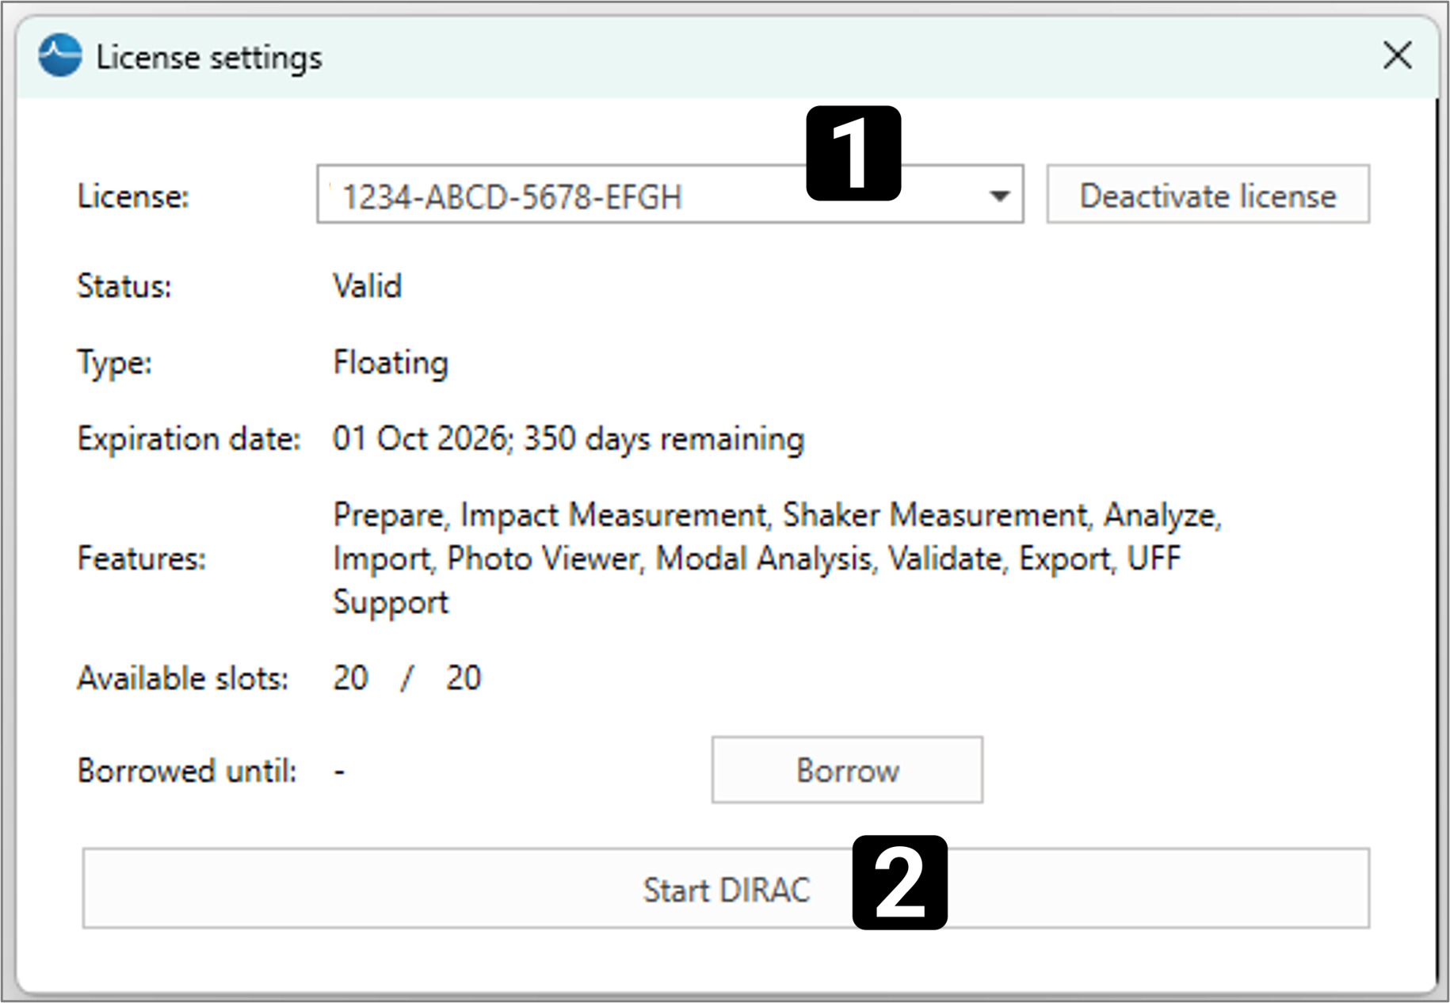This screenshot has width=1450, height=1003.
Task: Click the features list text
Action: [777, 559]
